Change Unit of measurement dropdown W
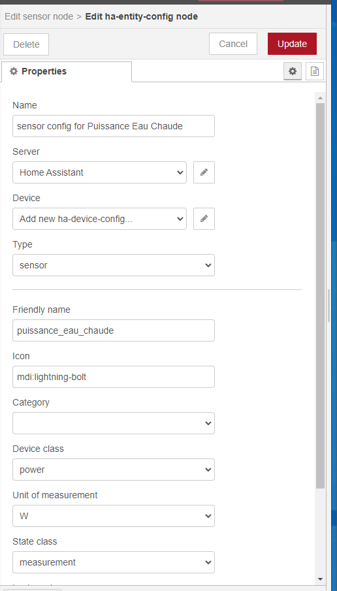Screen dimensions: 337x591 [x=114, y=516]
